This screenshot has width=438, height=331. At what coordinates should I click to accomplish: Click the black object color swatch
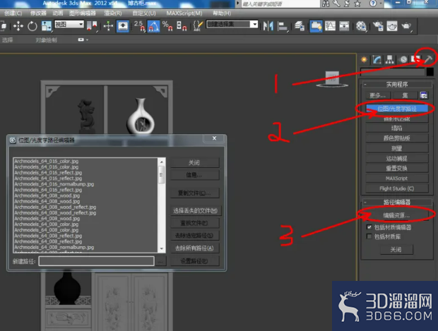[430, 72]
